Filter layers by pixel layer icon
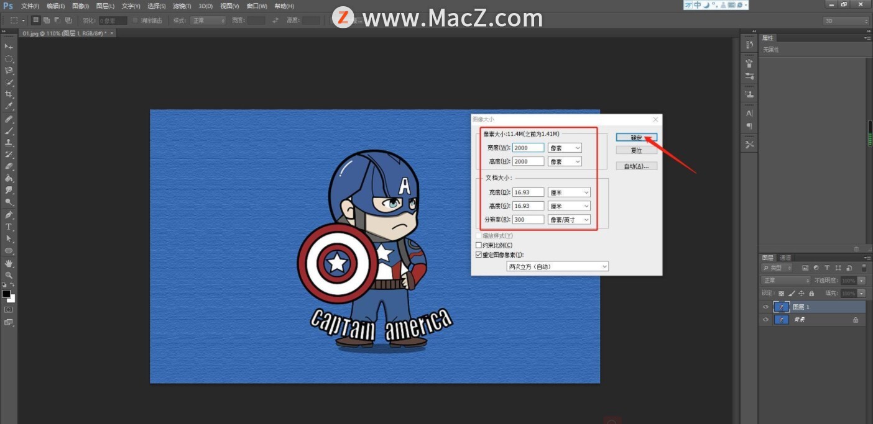873x424 pixels. 805,268
